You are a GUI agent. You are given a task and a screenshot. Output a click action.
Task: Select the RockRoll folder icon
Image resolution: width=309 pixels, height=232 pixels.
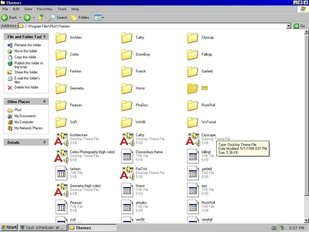coord(193,105)
